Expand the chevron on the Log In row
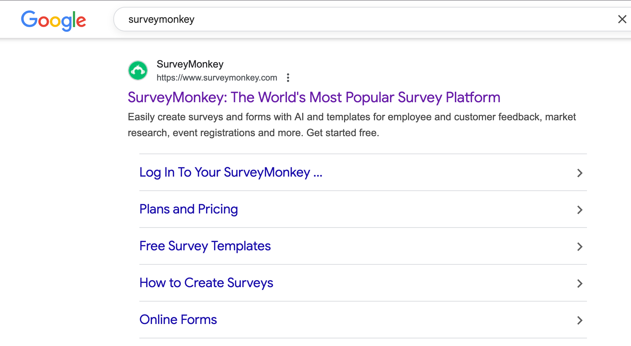This screenshot has width=631, height=346. click(579, 173)
